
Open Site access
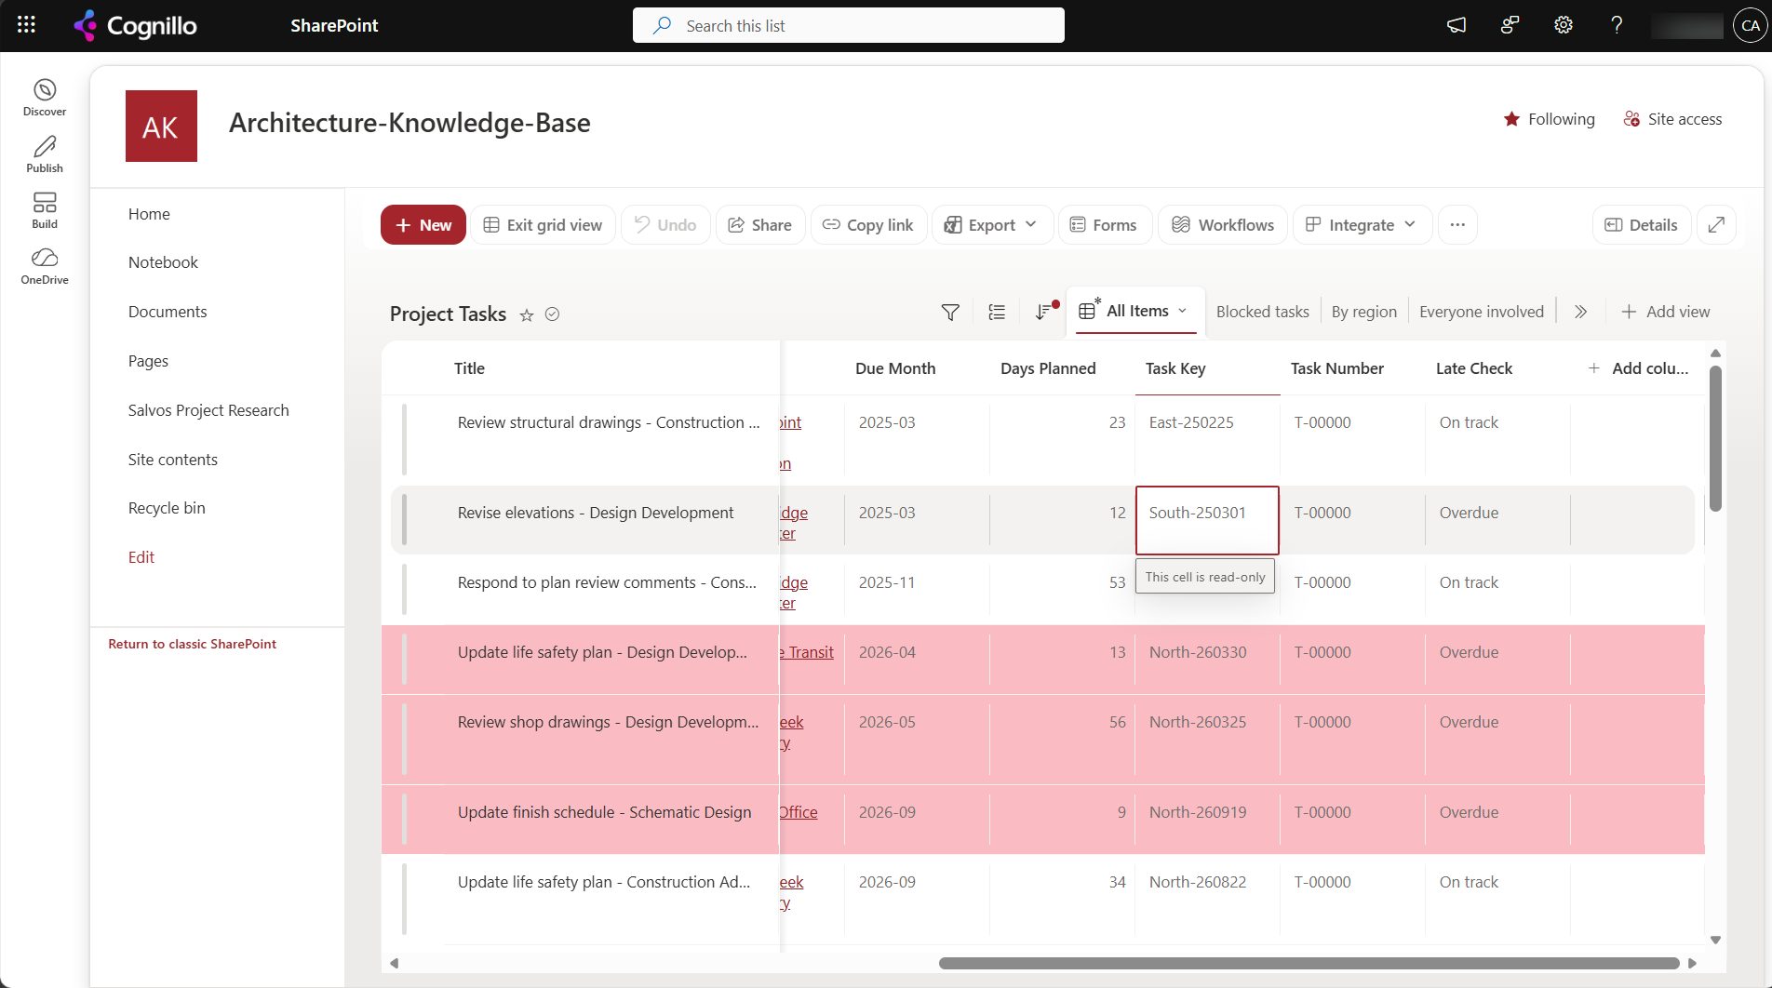1672,119
